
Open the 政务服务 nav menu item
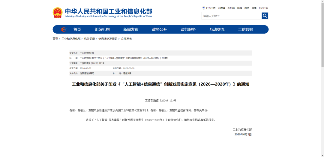[188, 29]
